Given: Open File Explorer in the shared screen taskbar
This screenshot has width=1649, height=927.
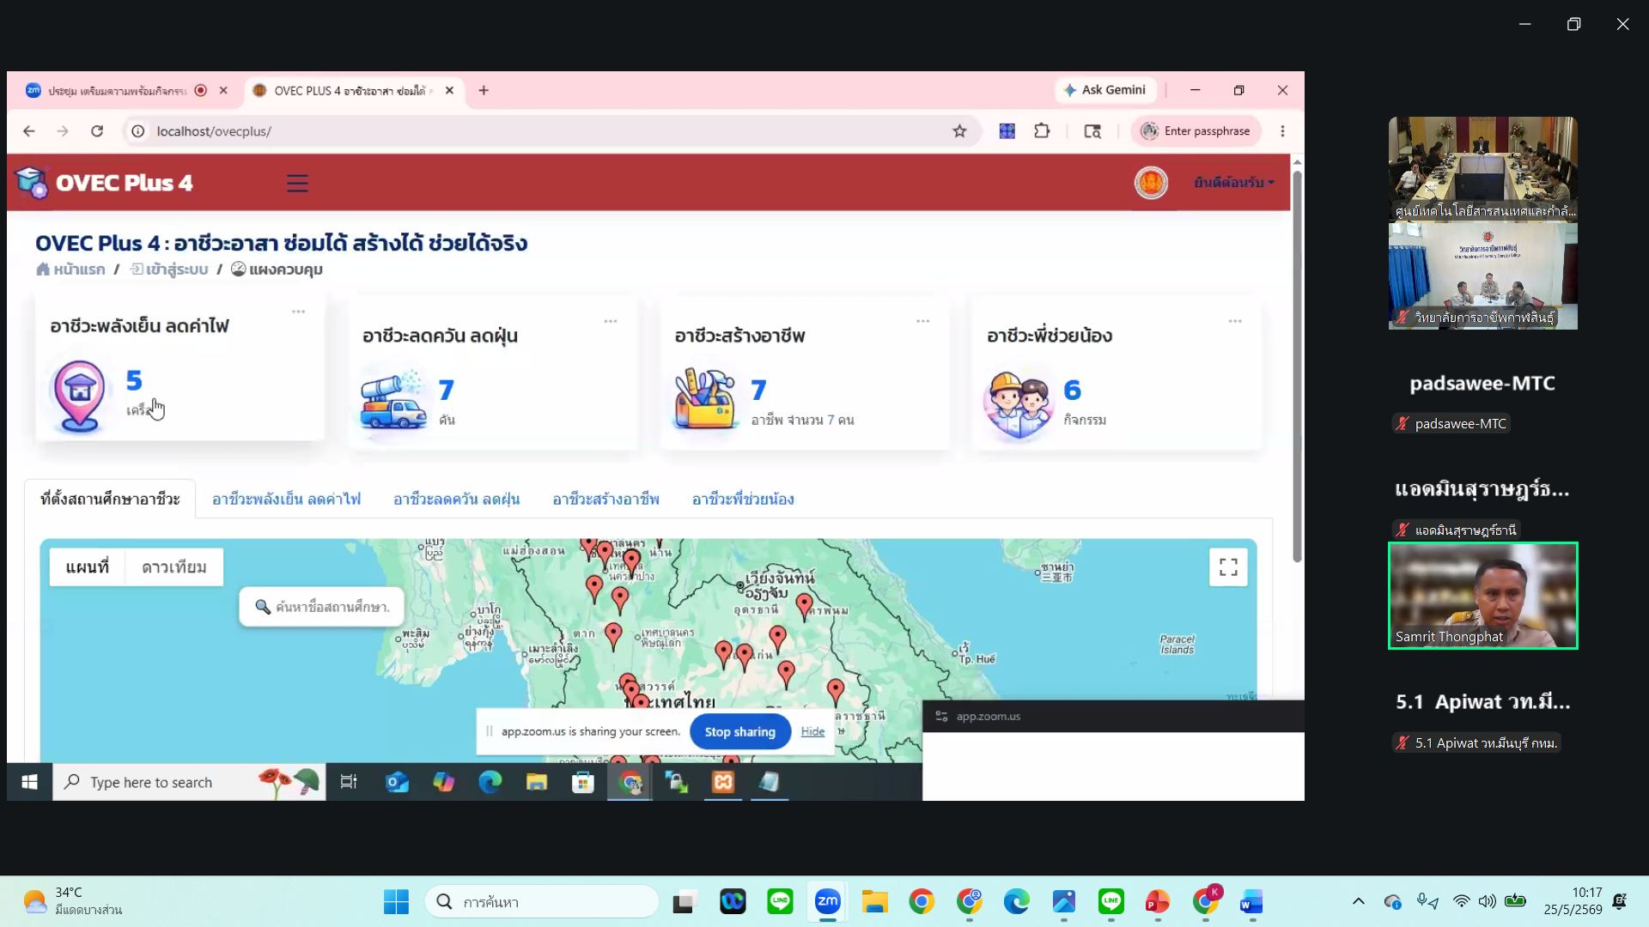Looking at the screenshot, I should pos(537,782).
